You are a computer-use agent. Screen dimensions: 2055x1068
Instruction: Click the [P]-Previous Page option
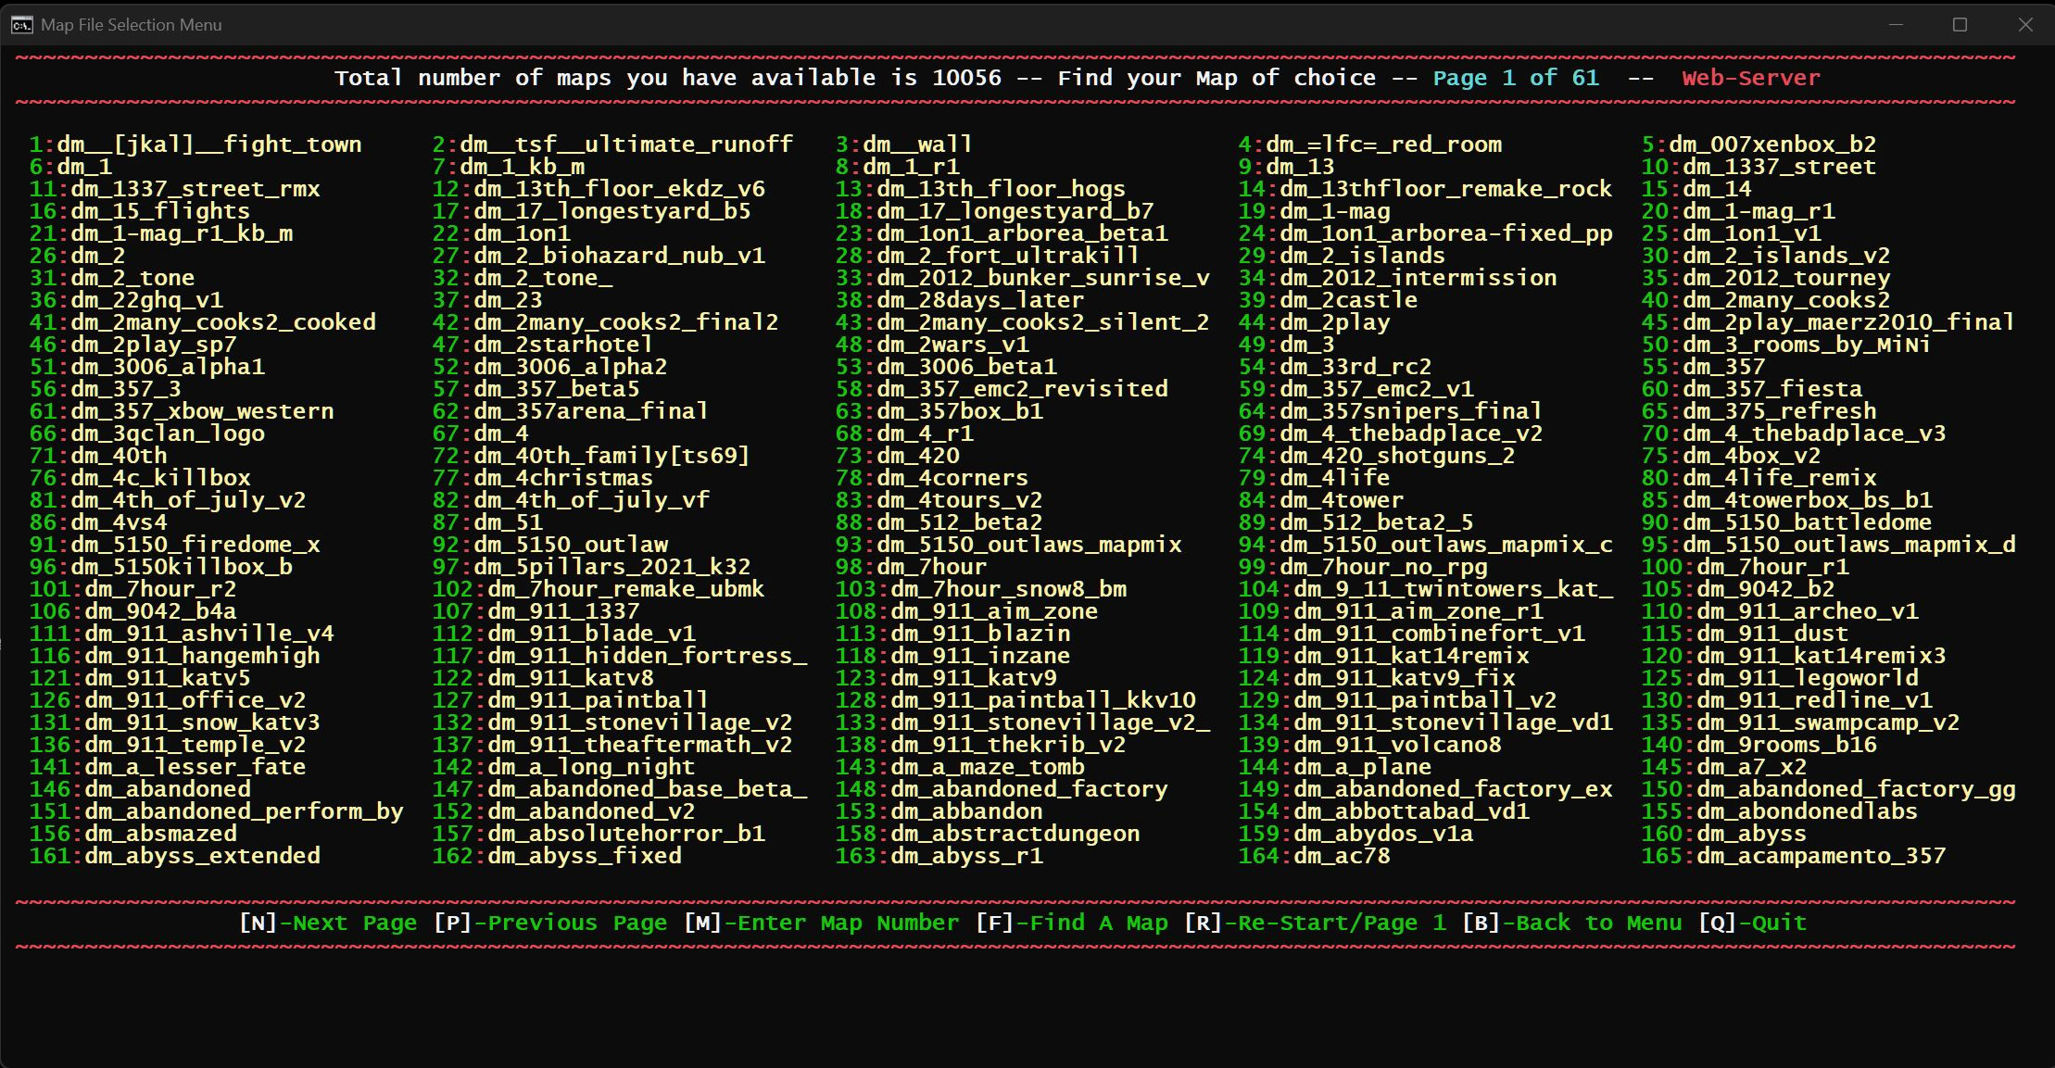point(550,923)
